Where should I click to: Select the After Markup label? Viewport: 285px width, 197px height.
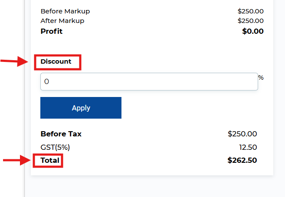click(x=62, y=21)
